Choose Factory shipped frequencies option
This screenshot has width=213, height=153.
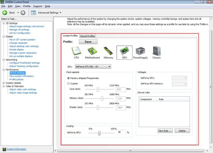click(x=68, y=78)
